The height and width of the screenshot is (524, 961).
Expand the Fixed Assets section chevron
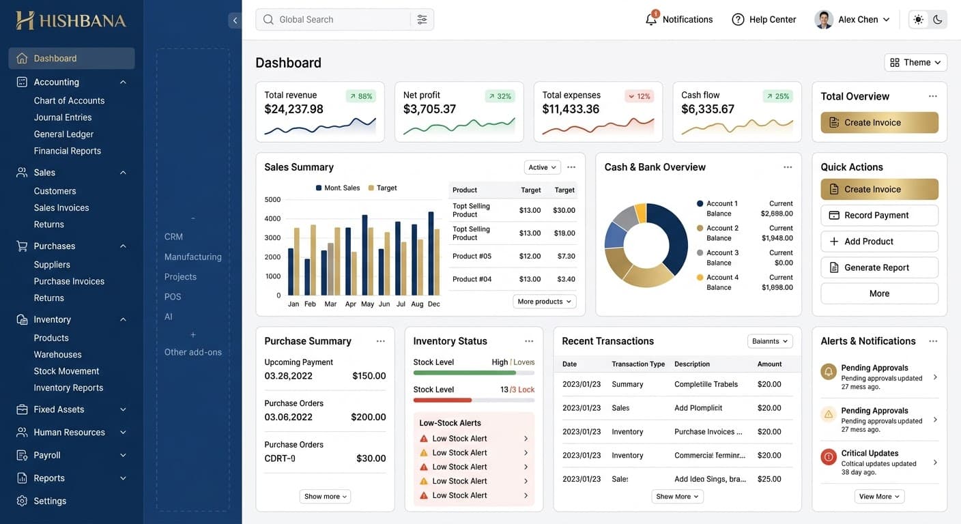(123, 410)
